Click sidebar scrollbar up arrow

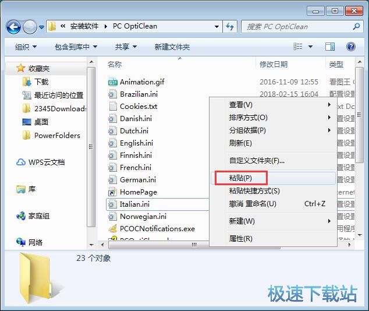[91, 62]
